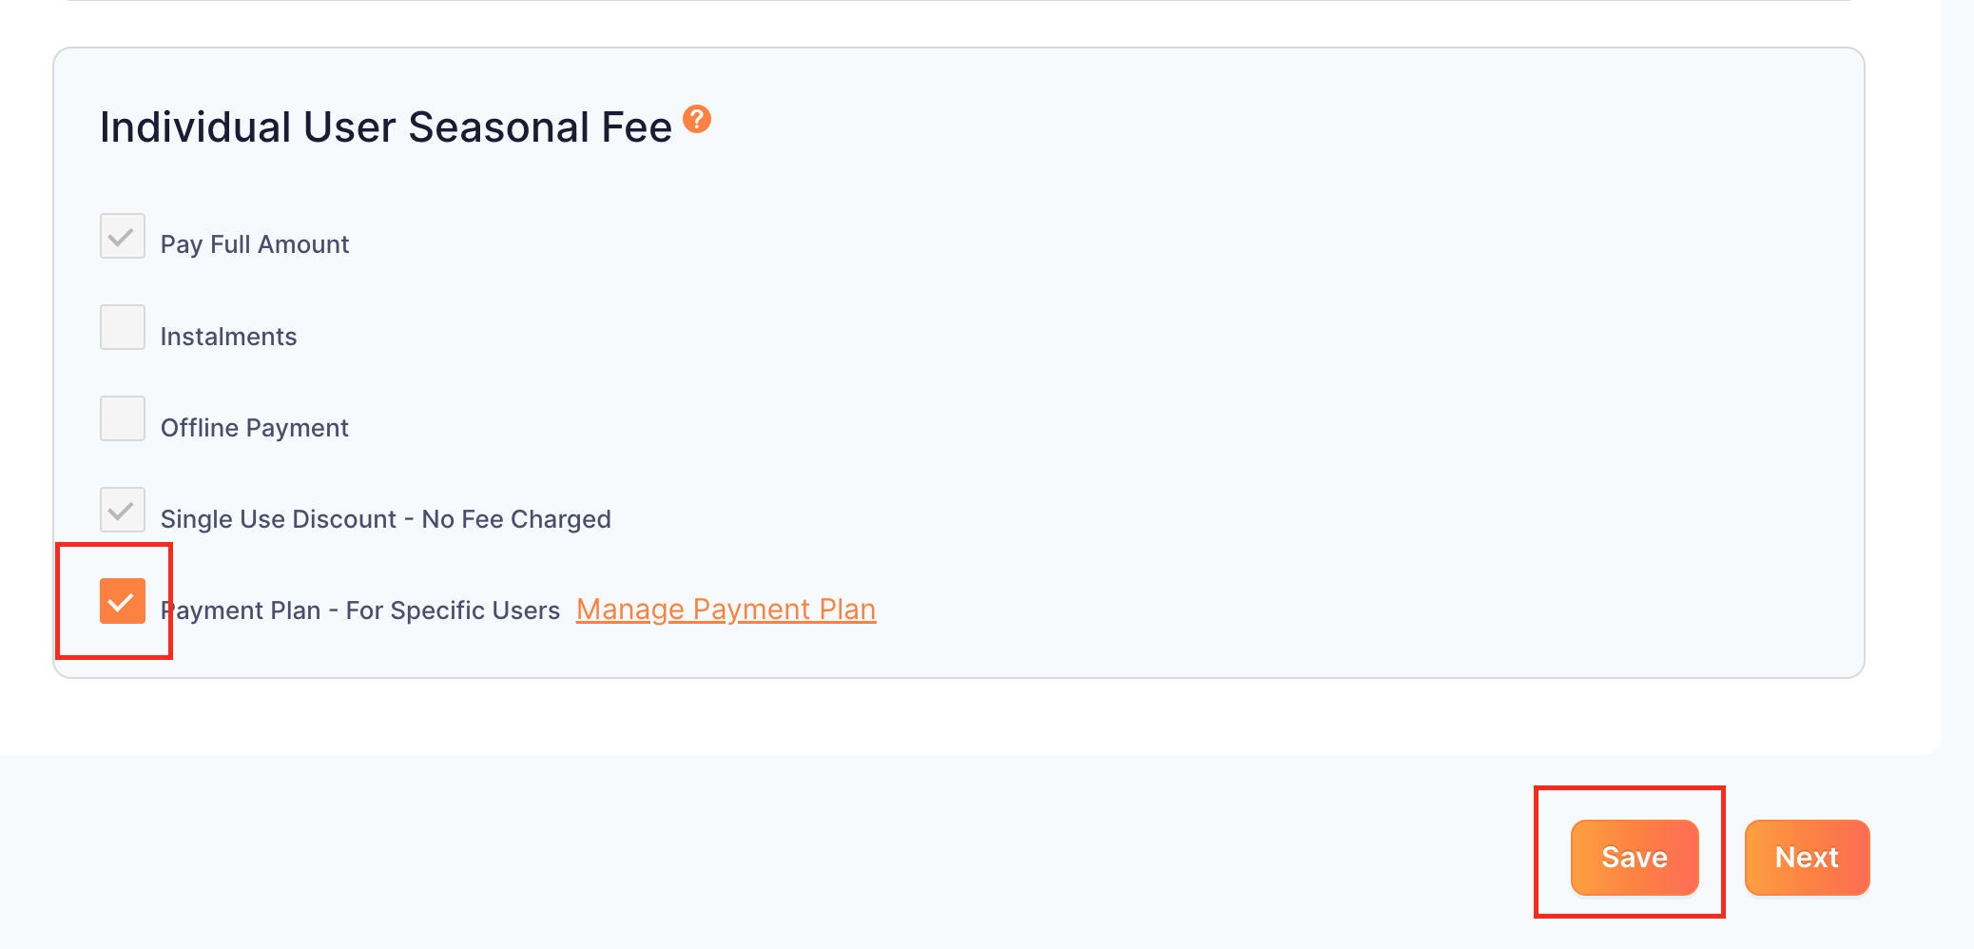Select the words For Specific Users
Screen dimensions: 1974x949
pos(453,610)
